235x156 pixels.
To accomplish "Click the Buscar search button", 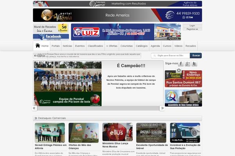I will (x=196, y=55).
